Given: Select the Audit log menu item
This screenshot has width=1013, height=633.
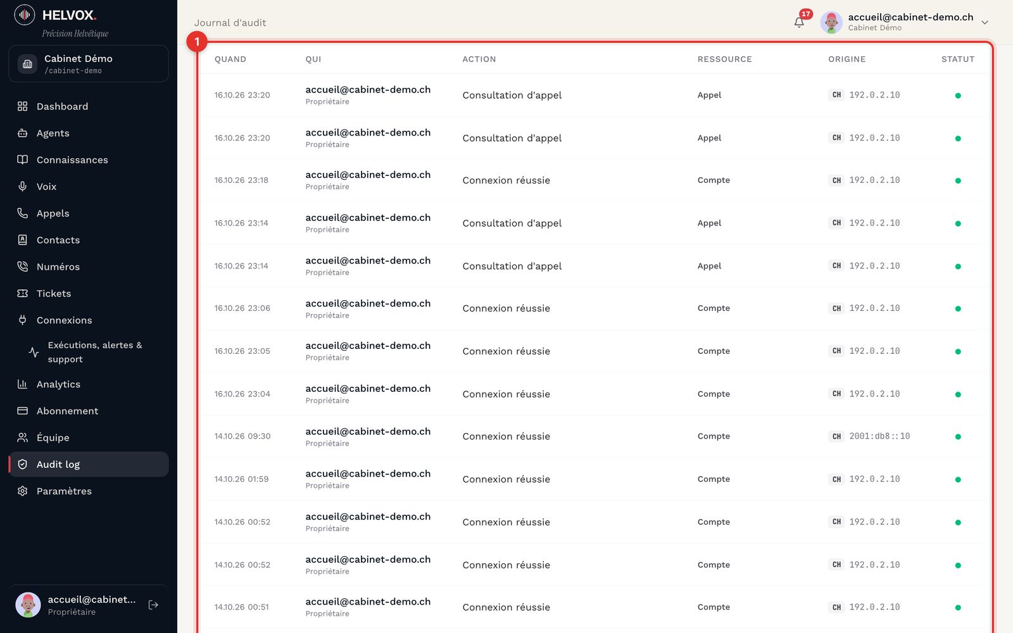Looking at the screenshot, I should (89, 464).
